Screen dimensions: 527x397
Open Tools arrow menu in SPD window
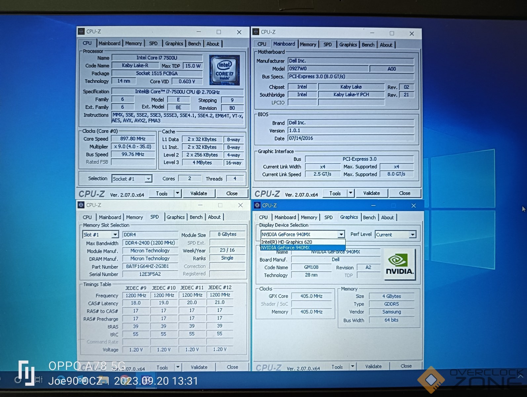point(178,367)
